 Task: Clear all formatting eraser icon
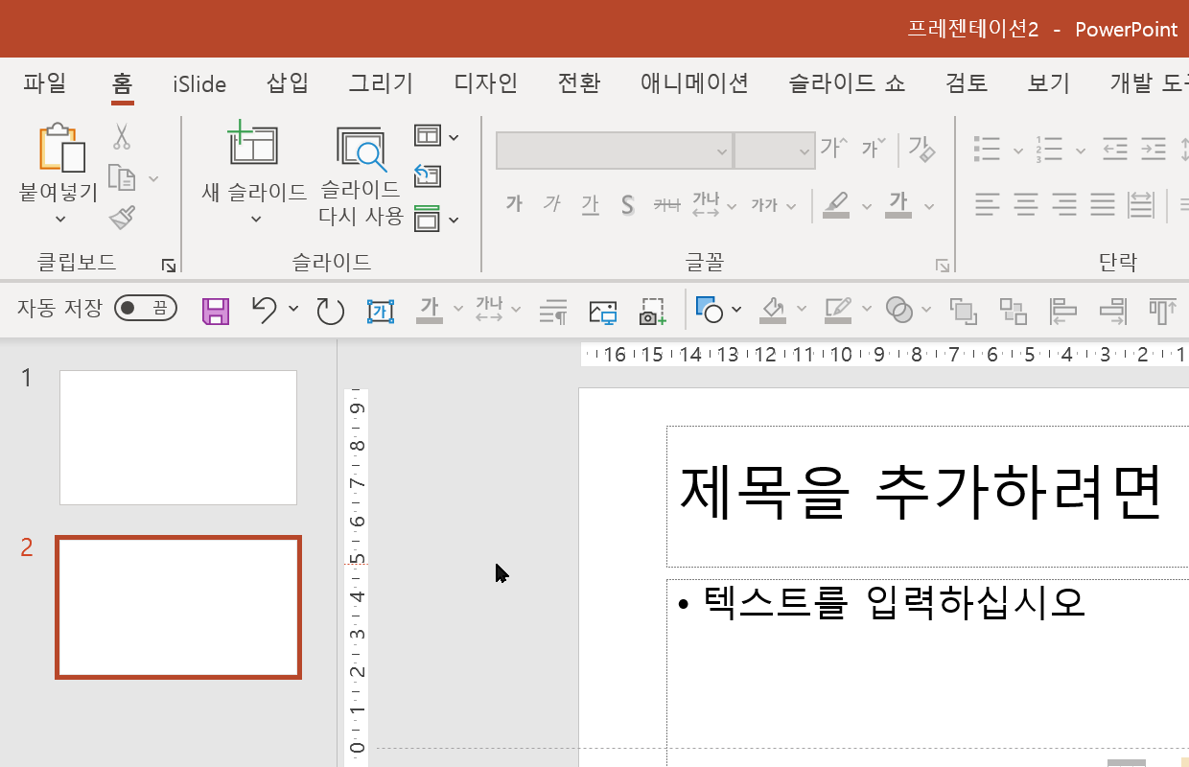click(921, 149)
